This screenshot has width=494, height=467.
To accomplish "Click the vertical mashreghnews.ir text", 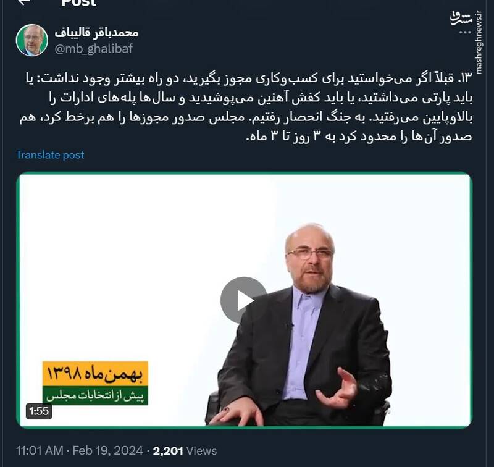I will (x=479, y=43).
